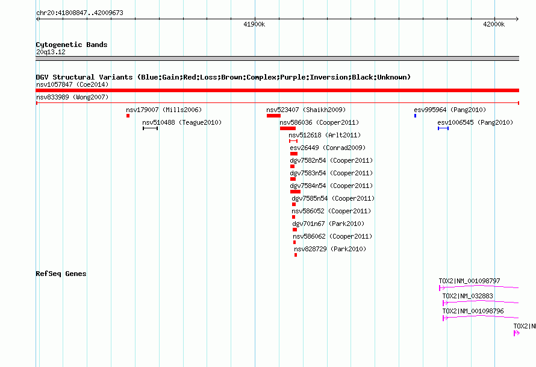Click the red bar under nsv586036

(287, 128)
